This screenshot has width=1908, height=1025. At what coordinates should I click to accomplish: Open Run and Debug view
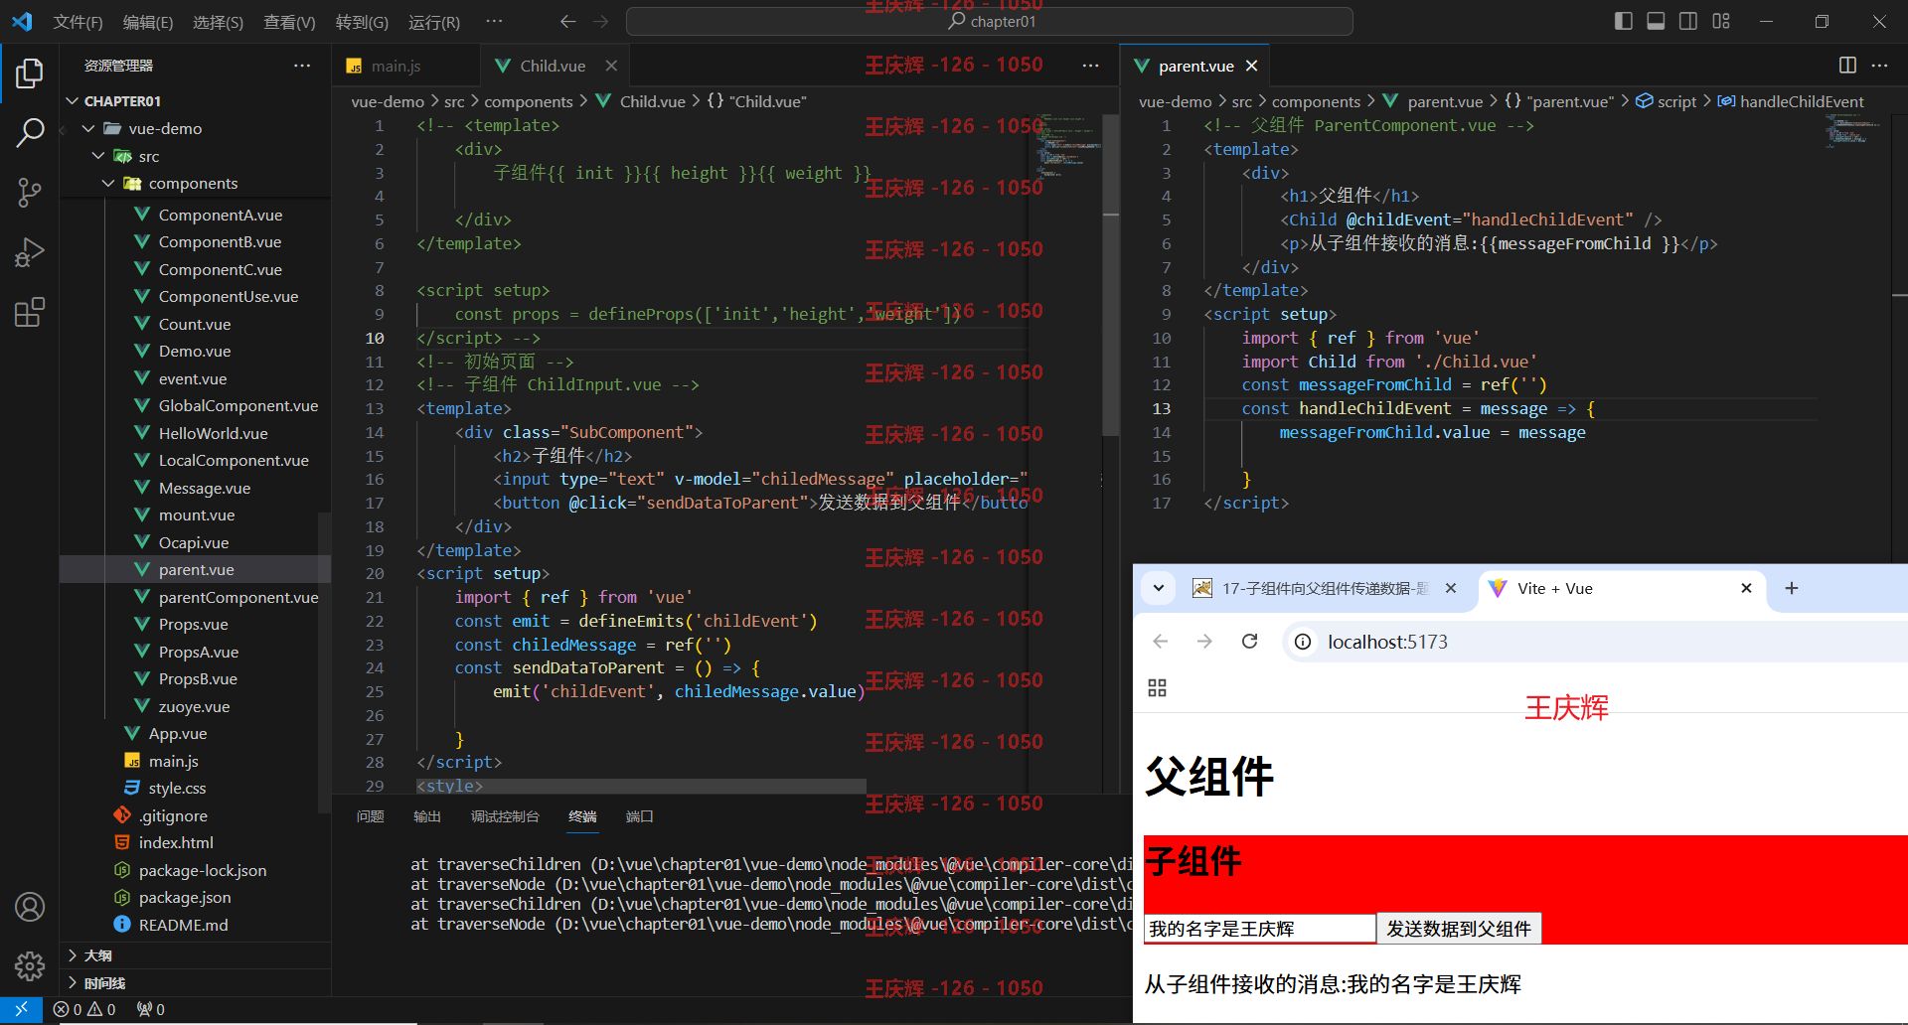30,252
